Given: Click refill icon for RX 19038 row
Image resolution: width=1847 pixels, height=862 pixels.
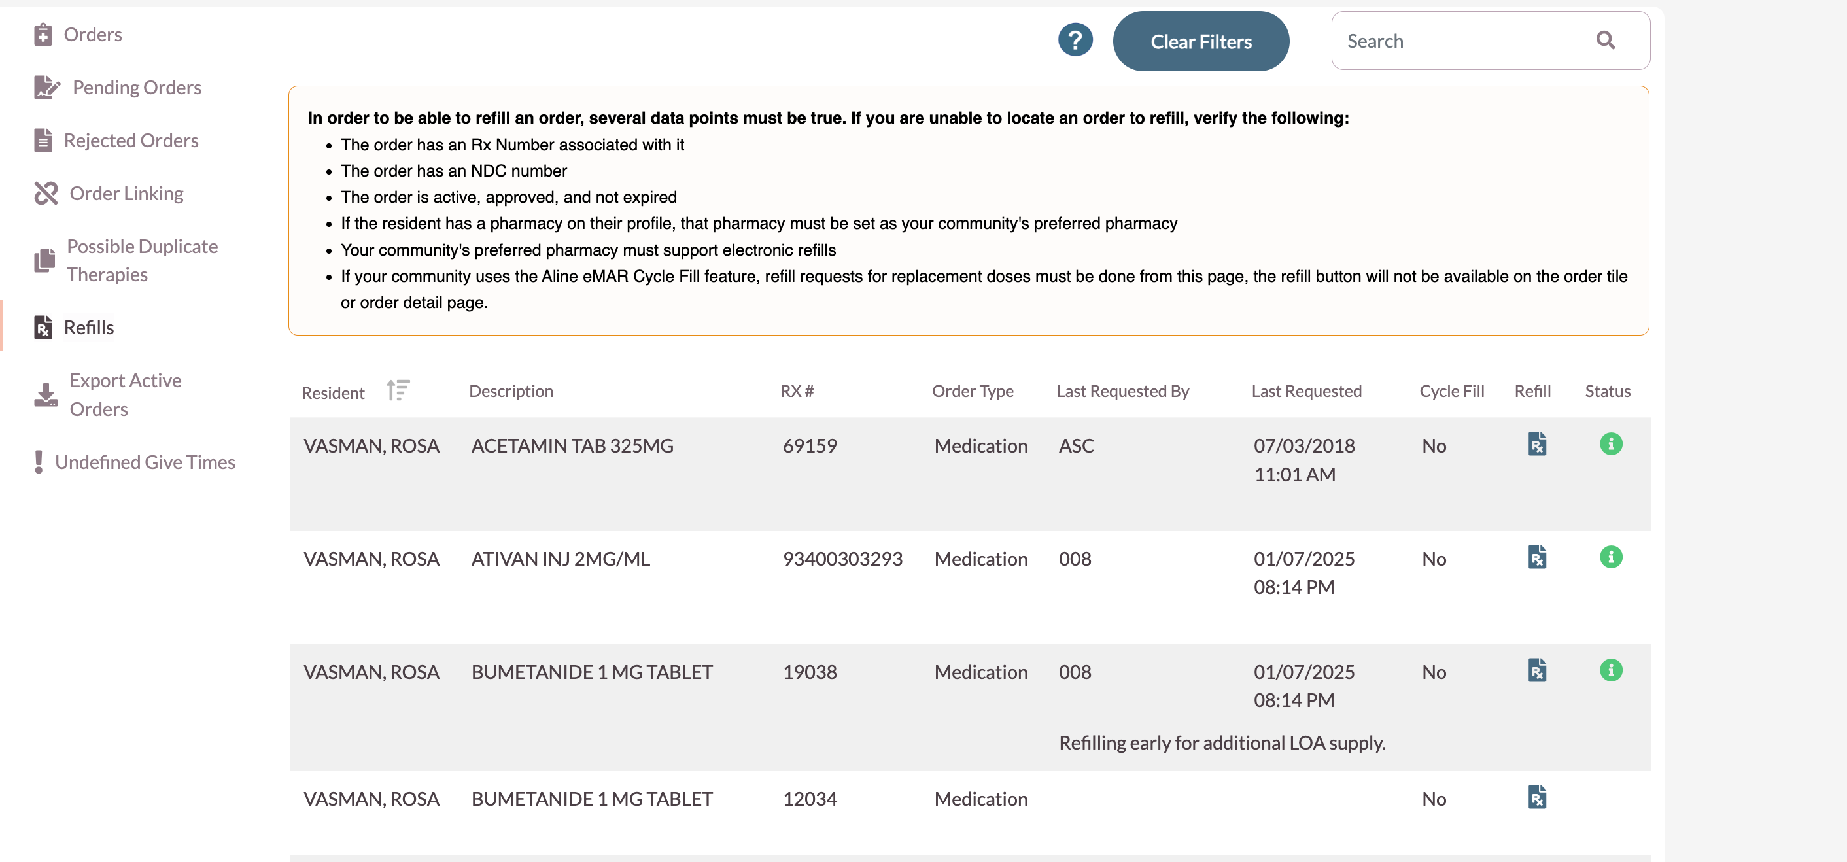Looking at the screenshot, I should pos(1536,670).
